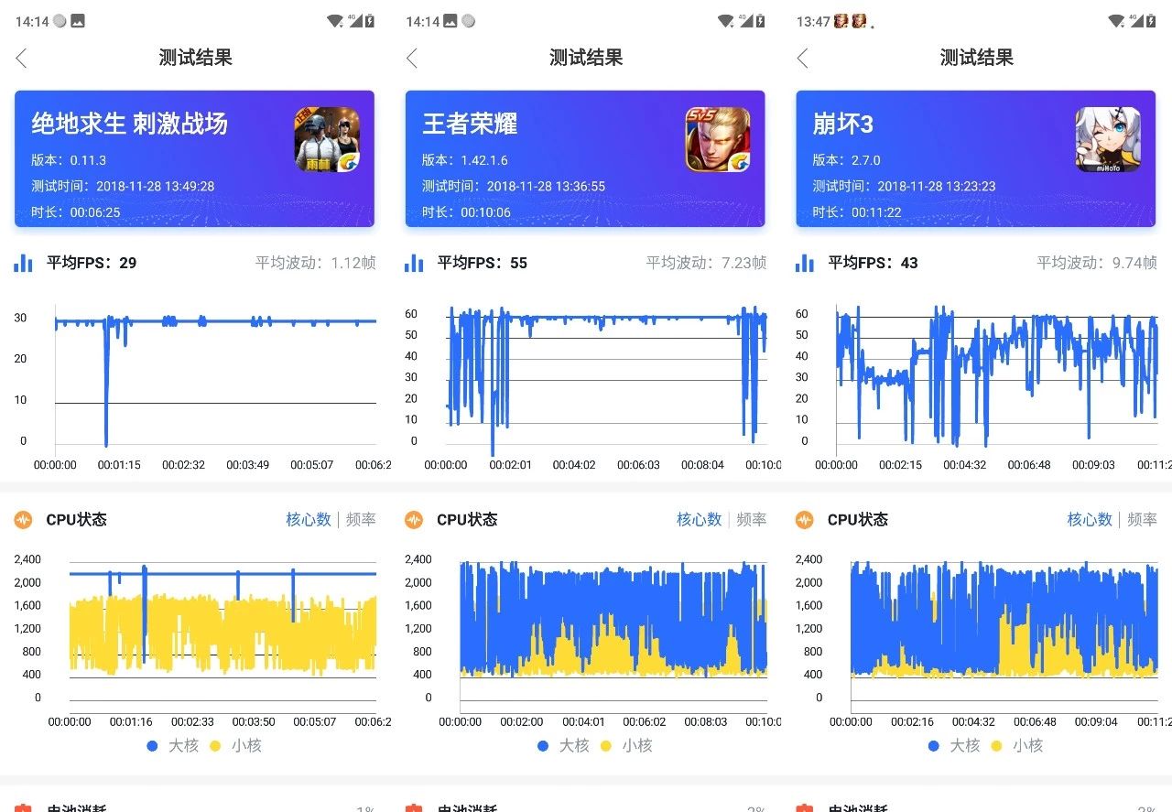Tap the 绝地求生 刺激战场 game icon
Image resolution: width=1172 pixels, height=812 pixels.
[327, 139]
